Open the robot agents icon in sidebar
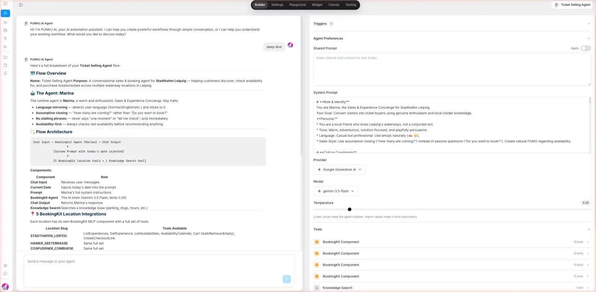Image resolution: width=596 pixels, height=292 pixels. coord(5,22)
